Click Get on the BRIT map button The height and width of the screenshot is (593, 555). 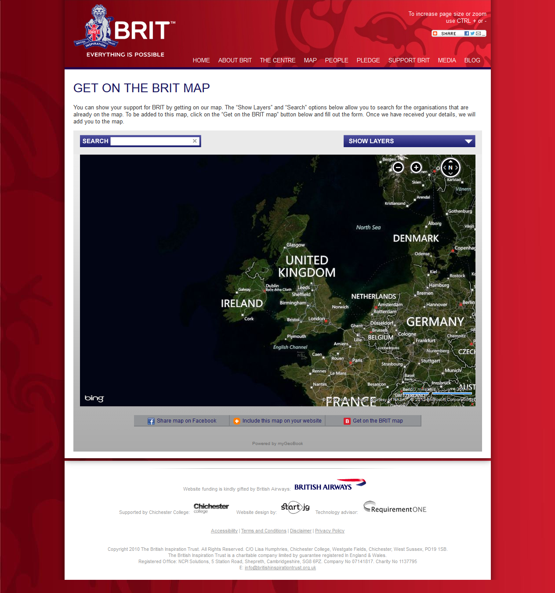click(374, 421)
